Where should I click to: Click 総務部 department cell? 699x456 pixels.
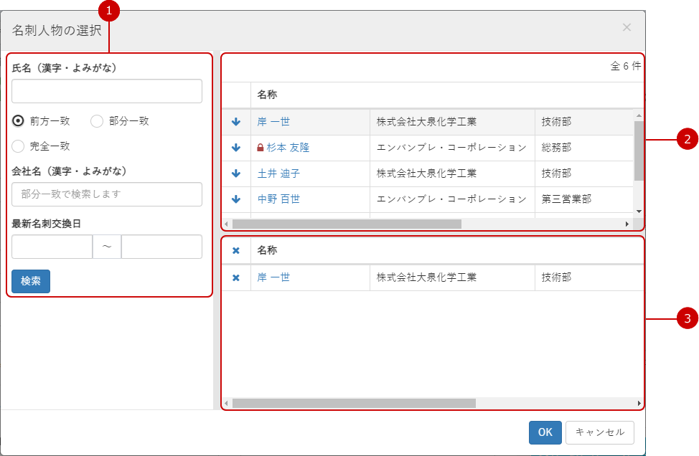pyautogui.click(x=556, y=148)
